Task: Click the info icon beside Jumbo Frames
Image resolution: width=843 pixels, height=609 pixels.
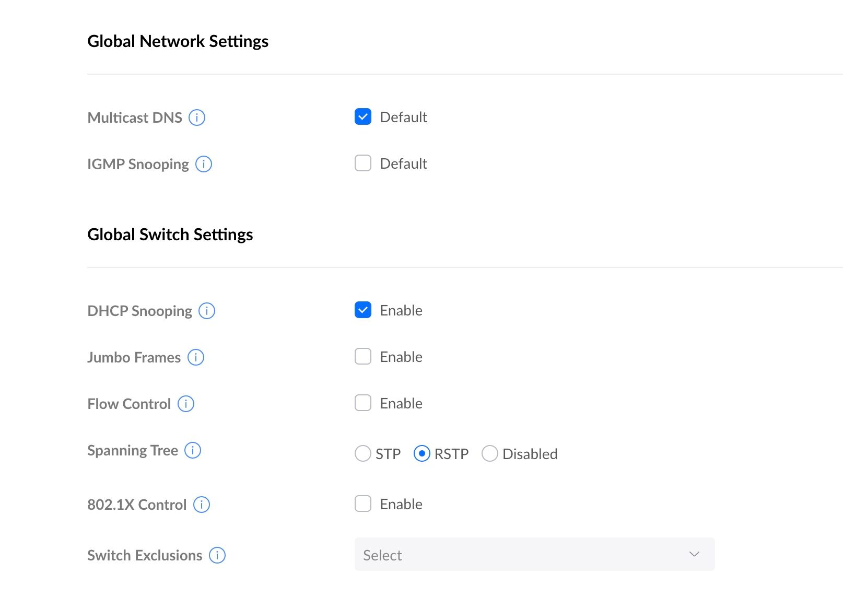Action: 196,357
